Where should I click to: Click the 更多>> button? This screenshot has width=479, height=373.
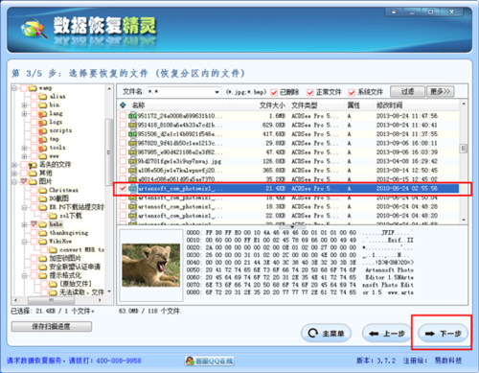coord(440,92)
